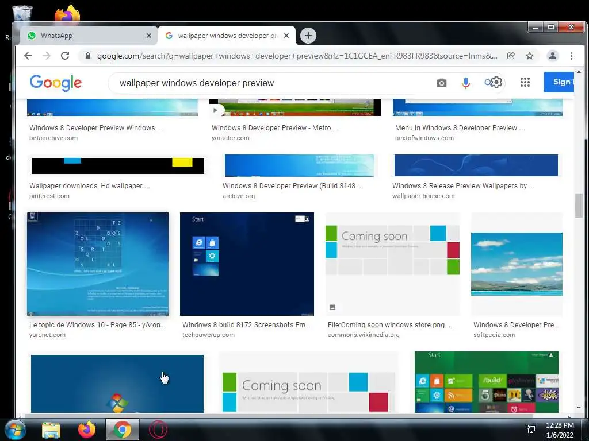Click the scrollbar down arrow
Viewport: 589px width, 441px height.
point(579,408)
